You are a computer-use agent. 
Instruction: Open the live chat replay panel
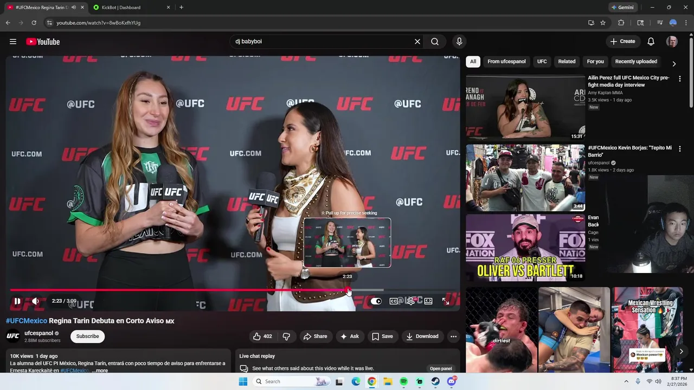(x=441, y=369)
